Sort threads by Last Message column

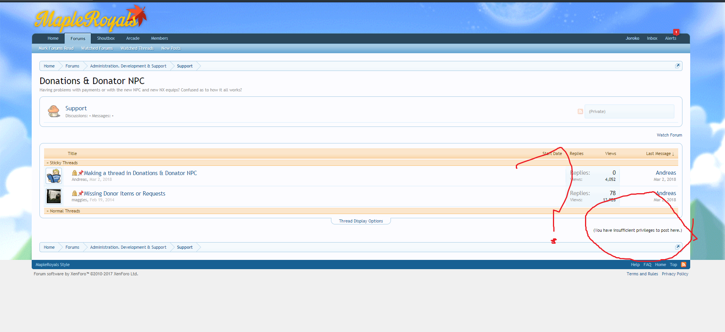(x=659, y=153)
